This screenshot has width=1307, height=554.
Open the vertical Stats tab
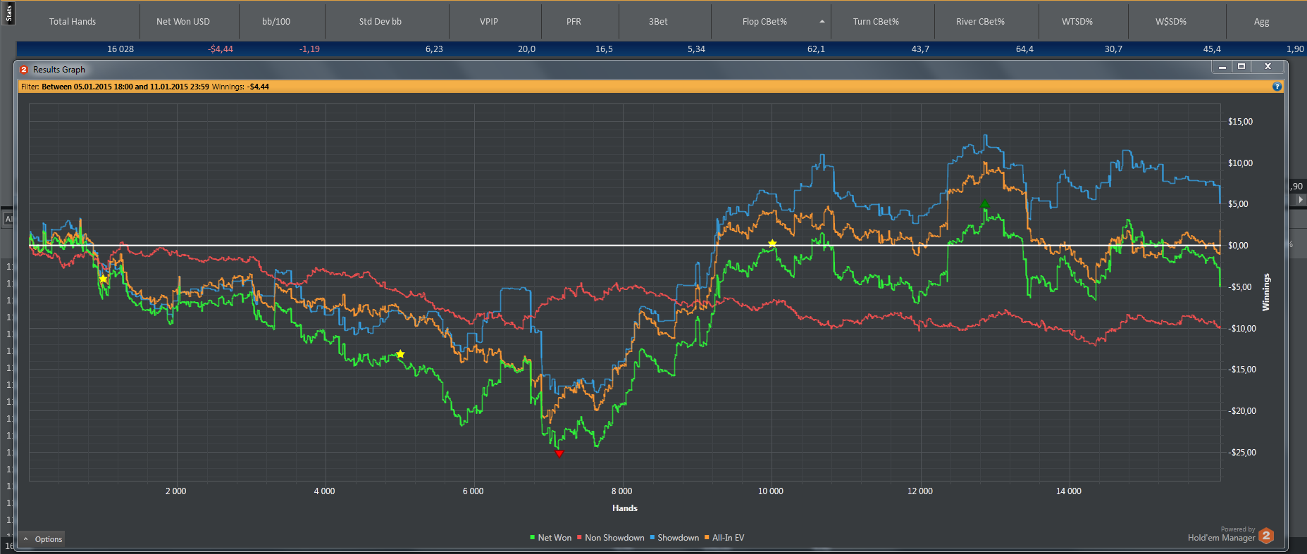(x=8, y=13)
